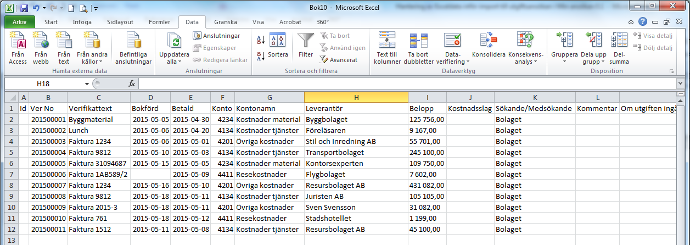Open Customize Quick Access Toolbar dropdown
The width and height of the screenshot is (690, 245).
96,9
